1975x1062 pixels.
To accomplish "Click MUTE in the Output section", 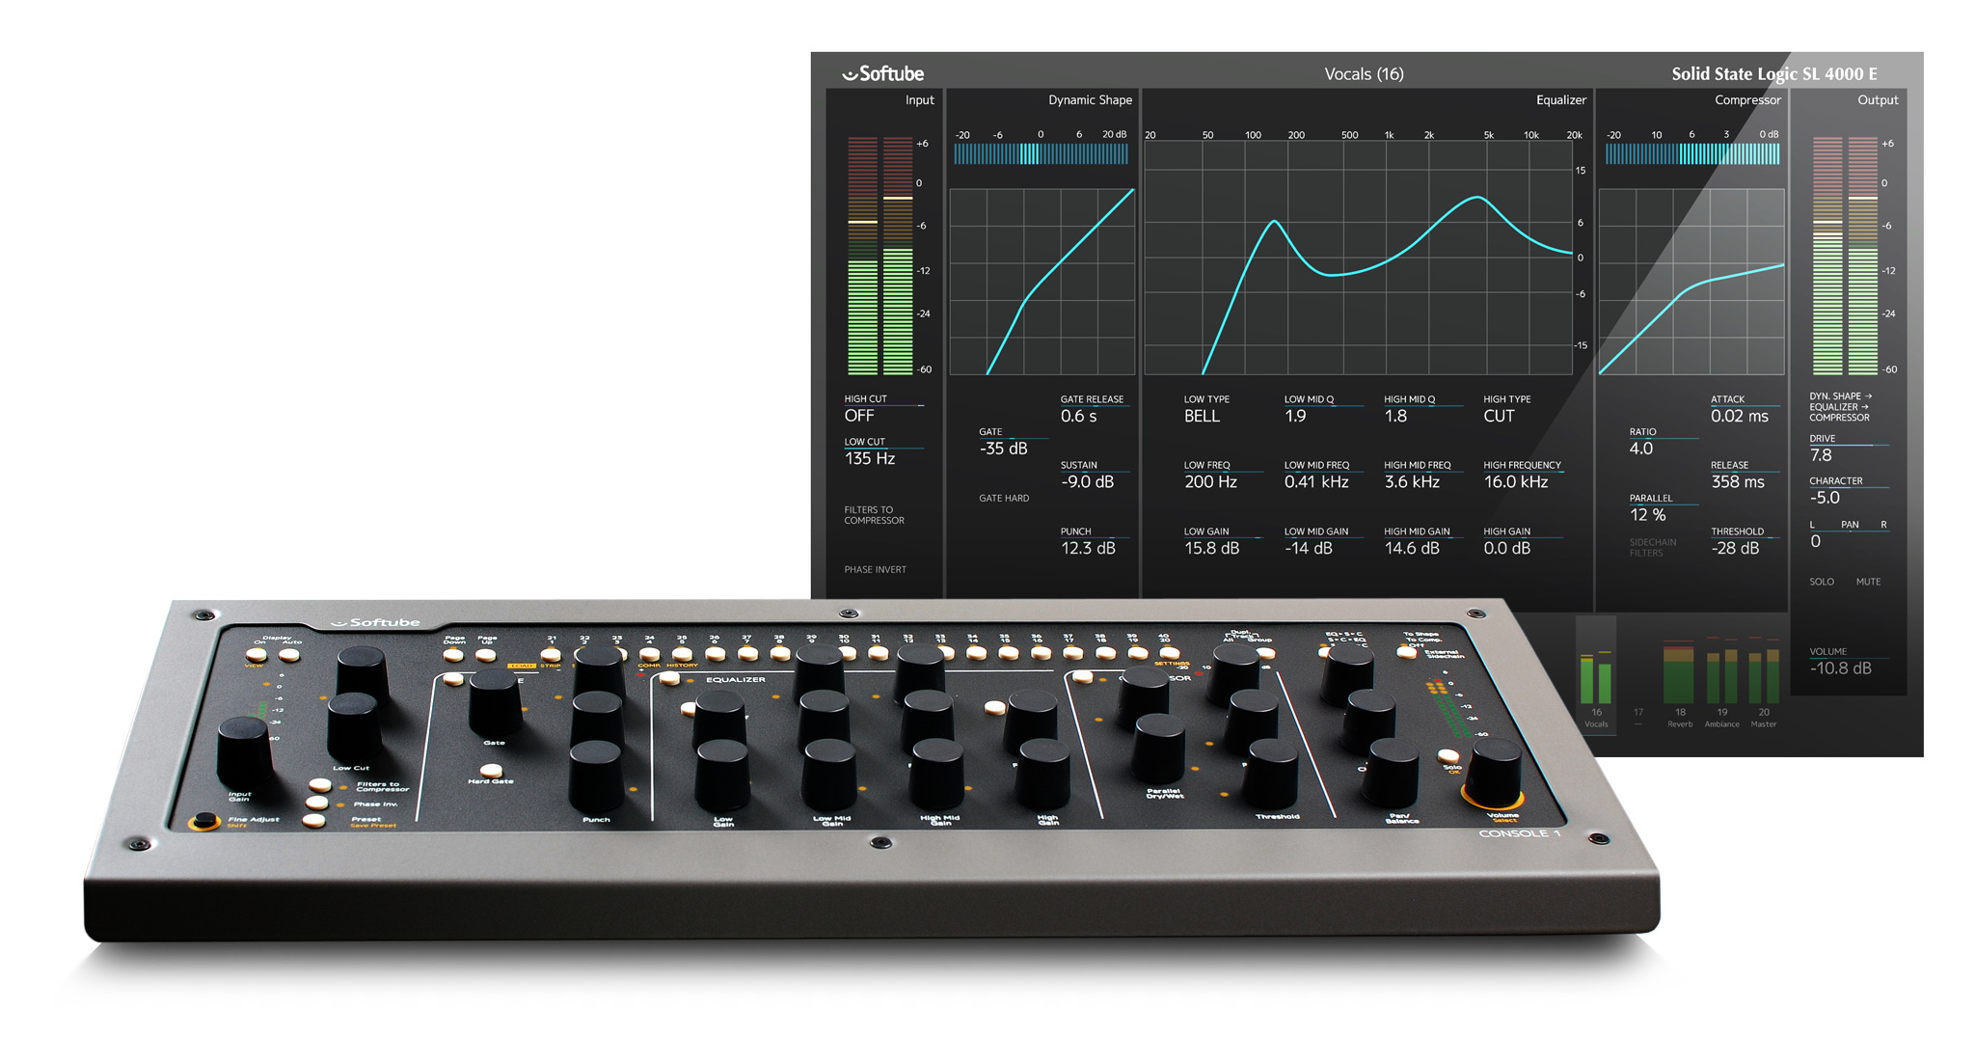I will [x=1869, y=581].
